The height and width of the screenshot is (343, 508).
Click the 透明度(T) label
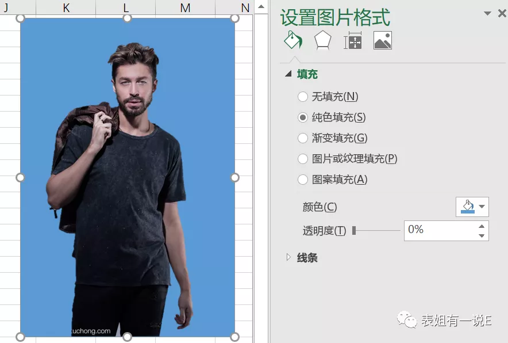324,231
